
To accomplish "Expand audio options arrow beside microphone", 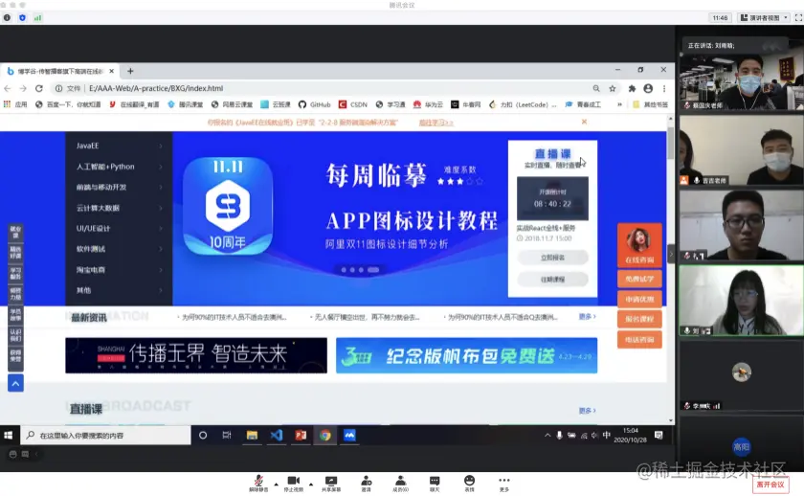I will 277,485.
